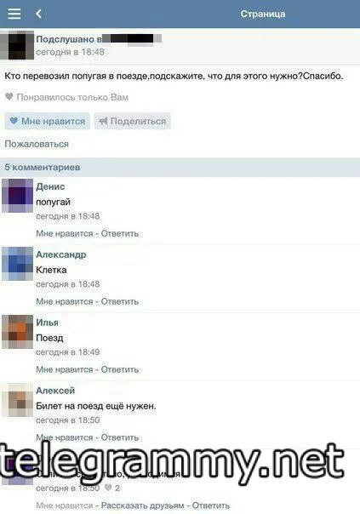
Task: Open Илья's avatar thumbnail
Action: pyautogui.click(x=17, y=331)
